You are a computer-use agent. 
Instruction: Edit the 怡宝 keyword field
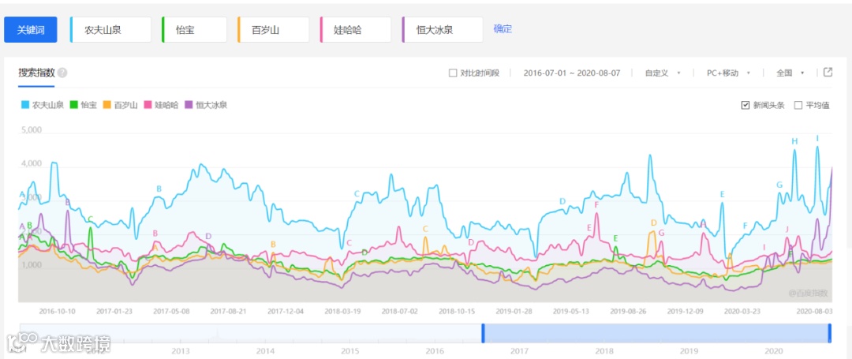click(x=195, y=29)
